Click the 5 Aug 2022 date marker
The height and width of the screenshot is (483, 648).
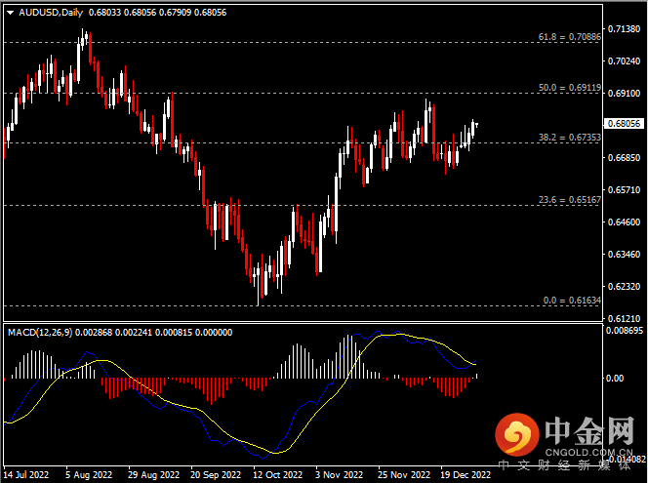90,475
